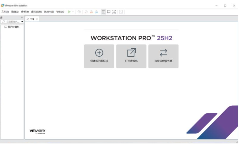The width and height of the screenshot is (239, 144).
Task: Click the green Power On play icon
Action: (x=69, y=12)
